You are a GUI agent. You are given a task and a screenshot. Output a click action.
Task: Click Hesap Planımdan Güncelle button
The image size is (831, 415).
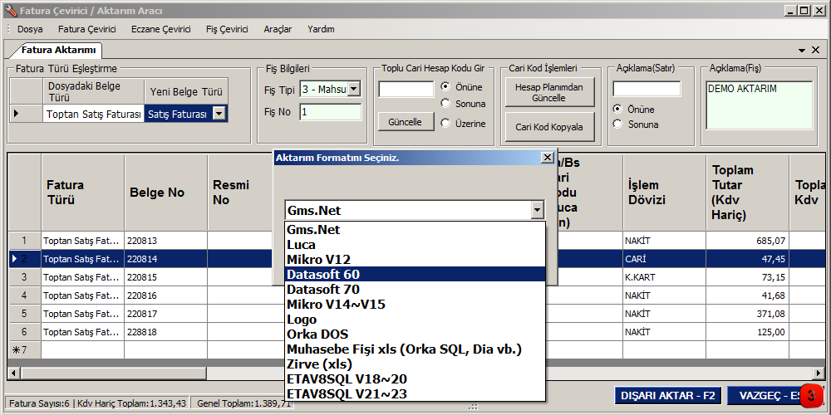(x=549, y=93)
